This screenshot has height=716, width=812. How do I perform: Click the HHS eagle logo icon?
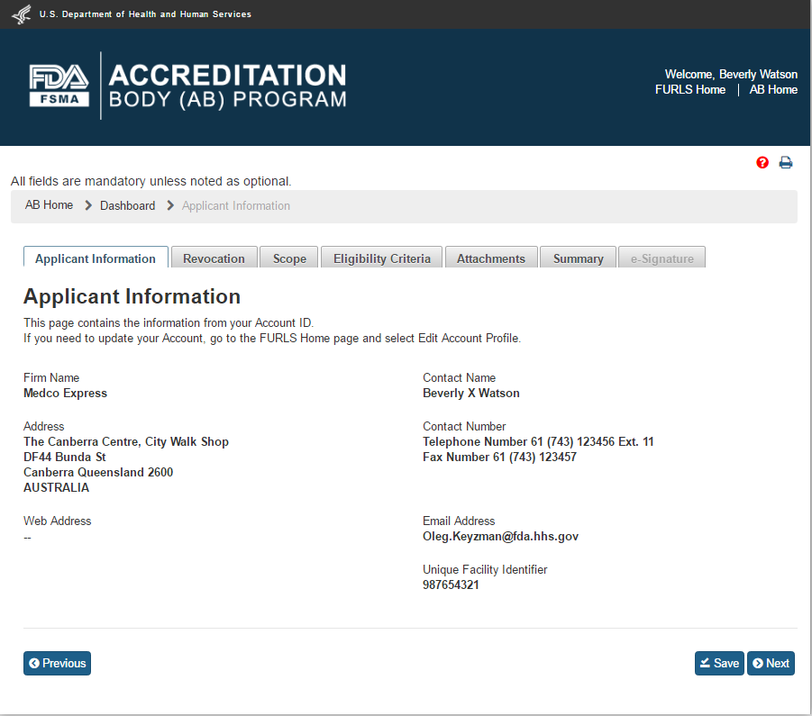coord(20,14)
